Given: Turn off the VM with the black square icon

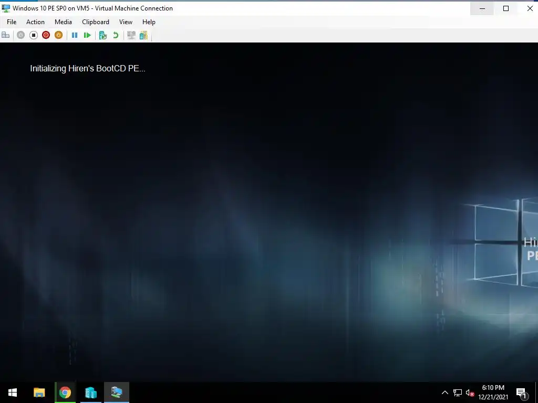Looking at the screenshot, I should click(33, 35).
